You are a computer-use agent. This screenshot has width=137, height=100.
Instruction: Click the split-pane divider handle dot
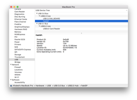pyautogui.click(x=81, y=33)
